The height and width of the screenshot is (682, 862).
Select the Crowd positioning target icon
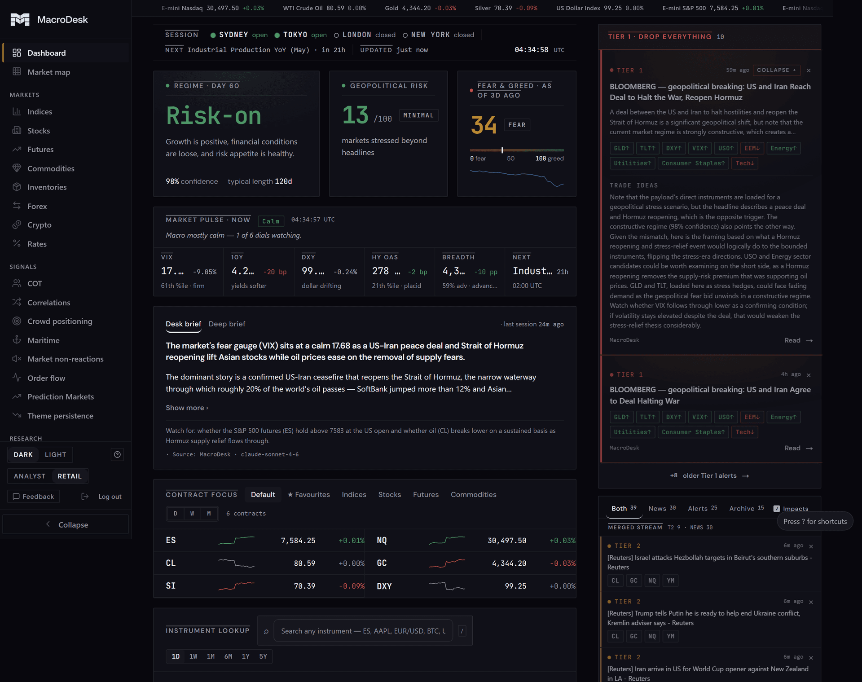(17, 321)
